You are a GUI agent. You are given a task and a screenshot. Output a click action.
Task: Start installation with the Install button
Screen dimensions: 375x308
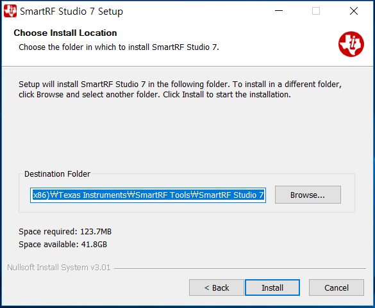pos(272,288)
